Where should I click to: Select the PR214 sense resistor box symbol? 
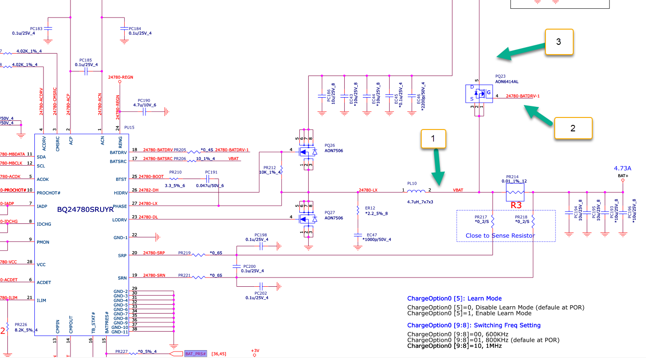coord(515,192)
